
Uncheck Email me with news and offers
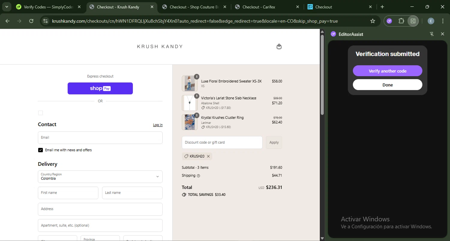[x=40, y=150]
